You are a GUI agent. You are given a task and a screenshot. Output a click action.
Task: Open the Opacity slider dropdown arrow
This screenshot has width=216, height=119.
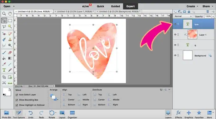click(213, 16)
